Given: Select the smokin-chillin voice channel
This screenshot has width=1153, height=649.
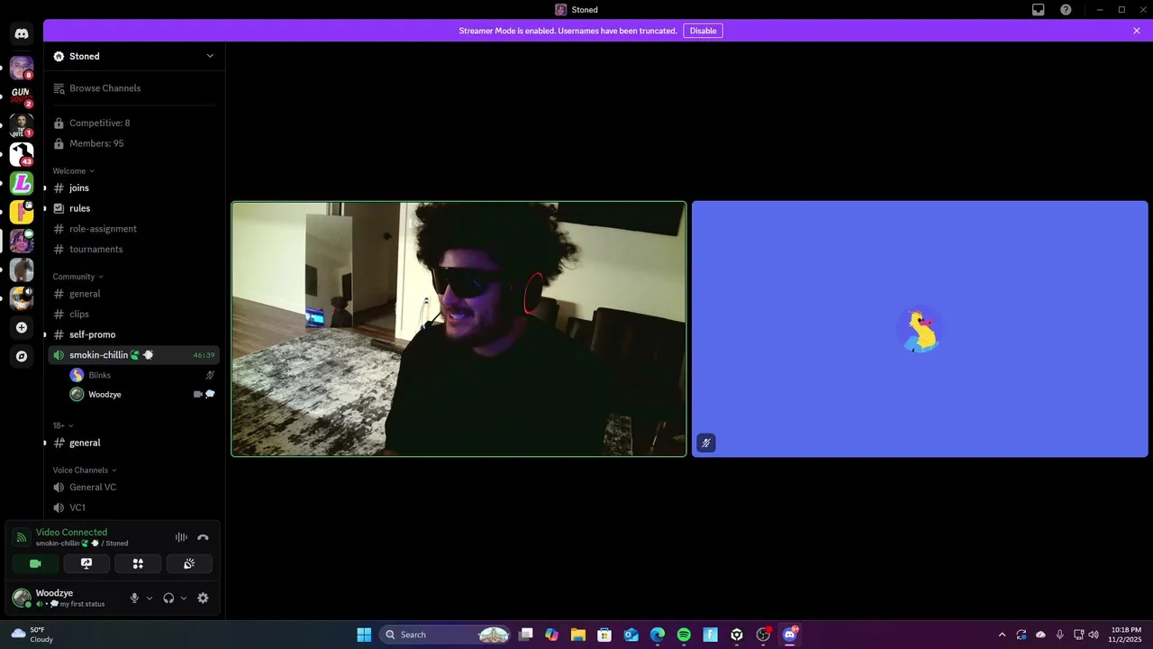Looking at the screenshot, I should 133,355.
